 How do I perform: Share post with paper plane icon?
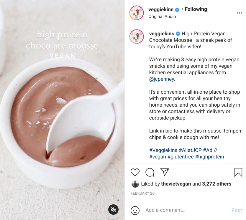point(164,172)
